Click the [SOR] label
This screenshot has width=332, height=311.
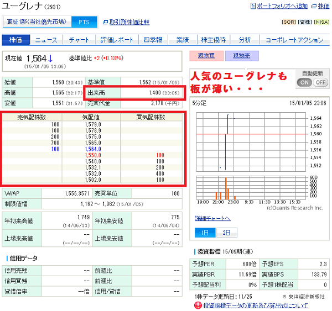point(288,22)
